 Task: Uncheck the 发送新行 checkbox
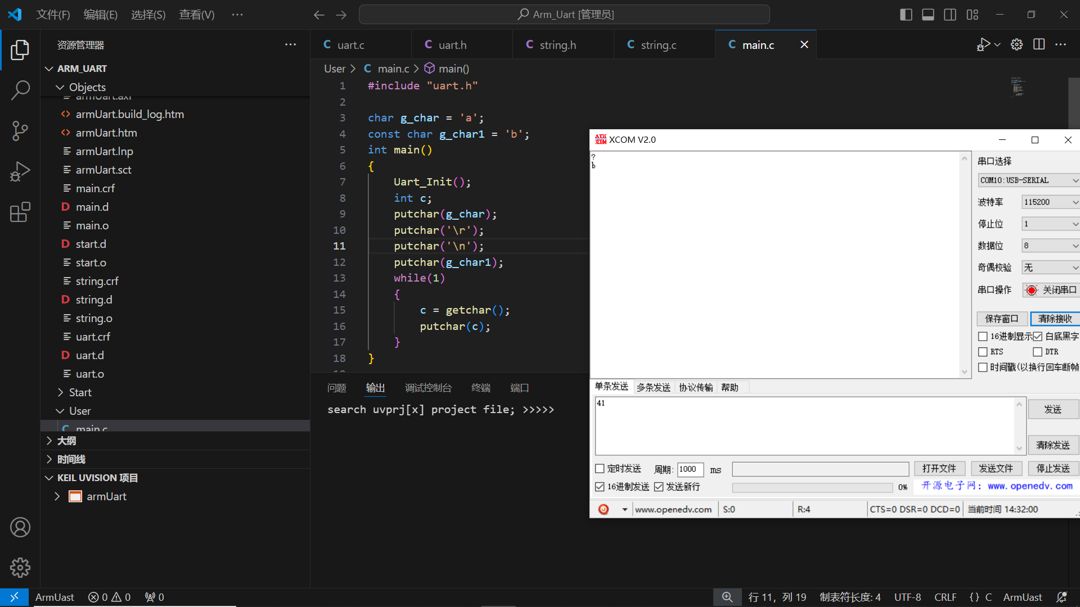(659, 487)
